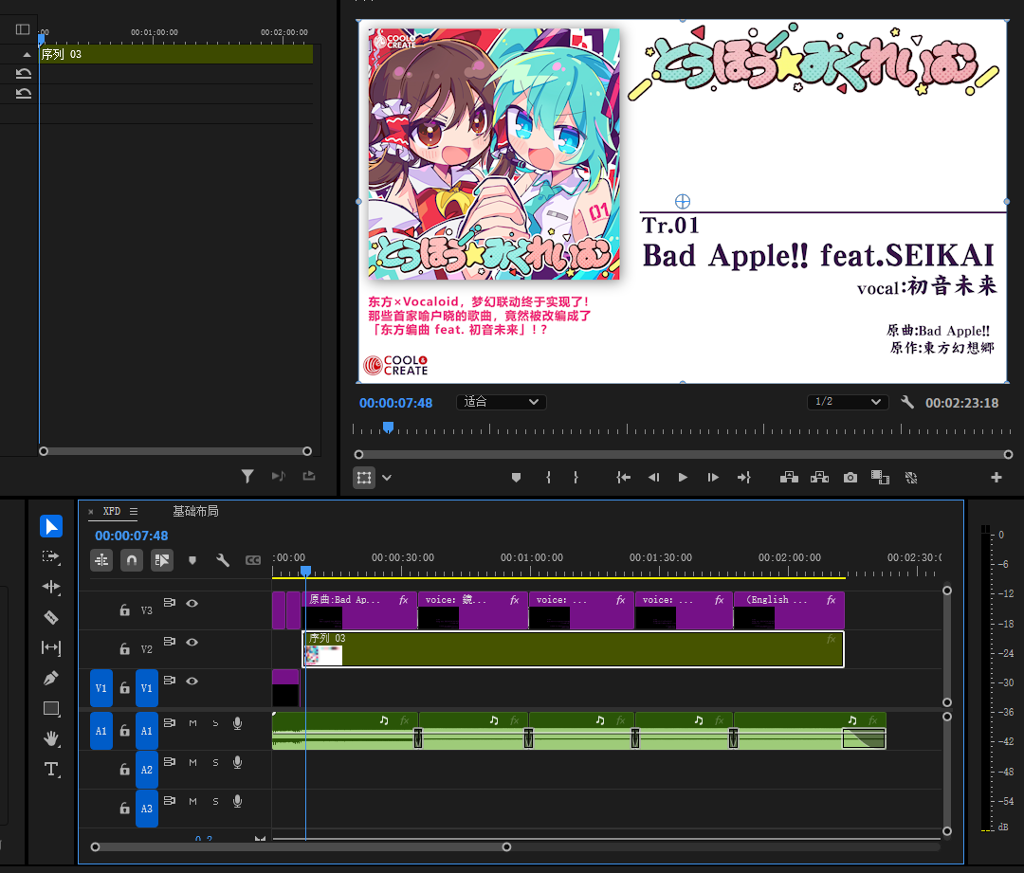
Task: Click the Add Marker button
Action: pos(516,478)
